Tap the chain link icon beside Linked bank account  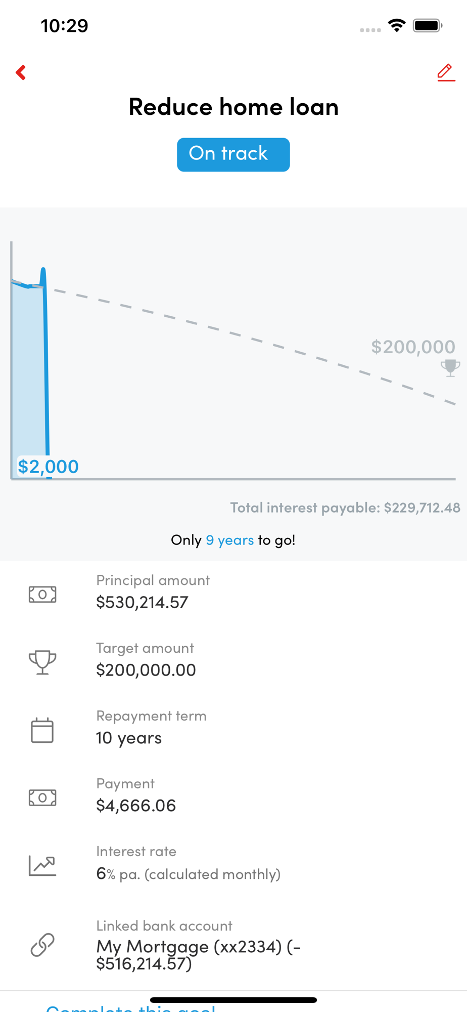[x=42, y=945]
